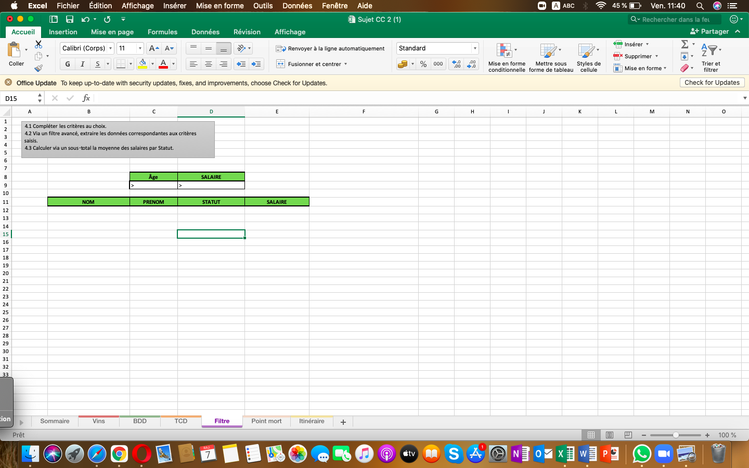Click the red font color A
This screenshot has width=749, height=468.
click(x=163, y=64)
